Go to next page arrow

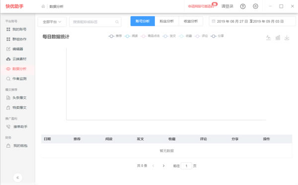click(163, 166)
